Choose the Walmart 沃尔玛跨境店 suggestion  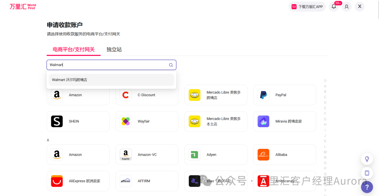[112, 80]
